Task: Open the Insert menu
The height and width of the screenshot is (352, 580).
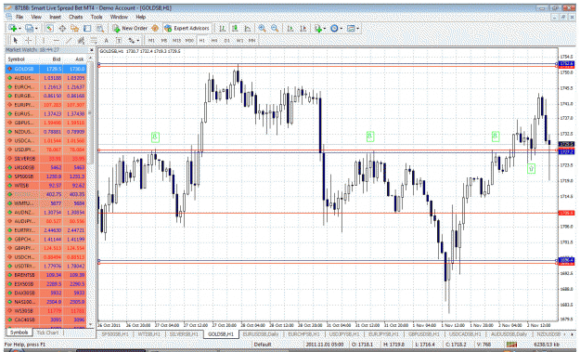Action: [55, 17]
